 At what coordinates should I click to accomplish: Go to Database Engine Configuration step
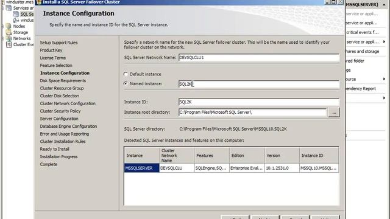click(68, 127)
